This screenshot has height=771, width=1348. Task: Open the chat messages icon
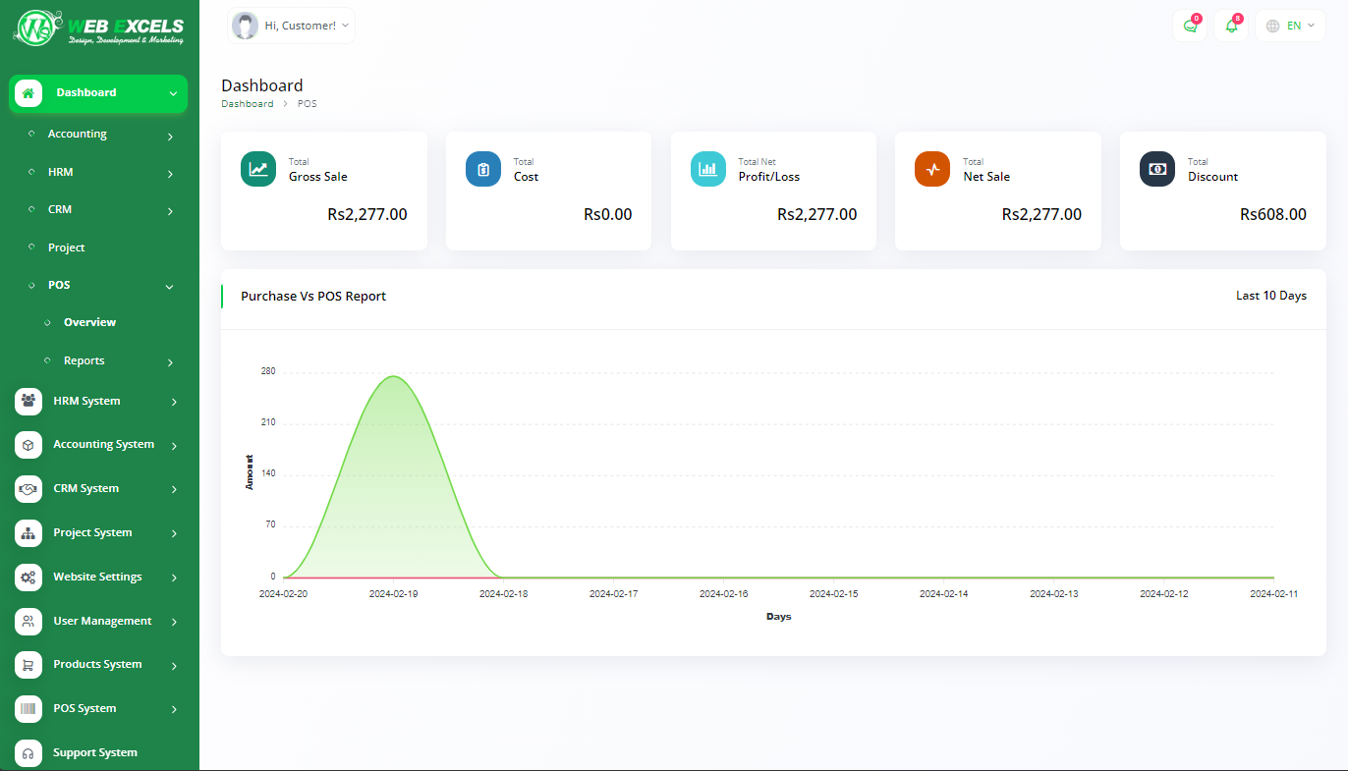pyautogui.click(x=1191, y=26)
